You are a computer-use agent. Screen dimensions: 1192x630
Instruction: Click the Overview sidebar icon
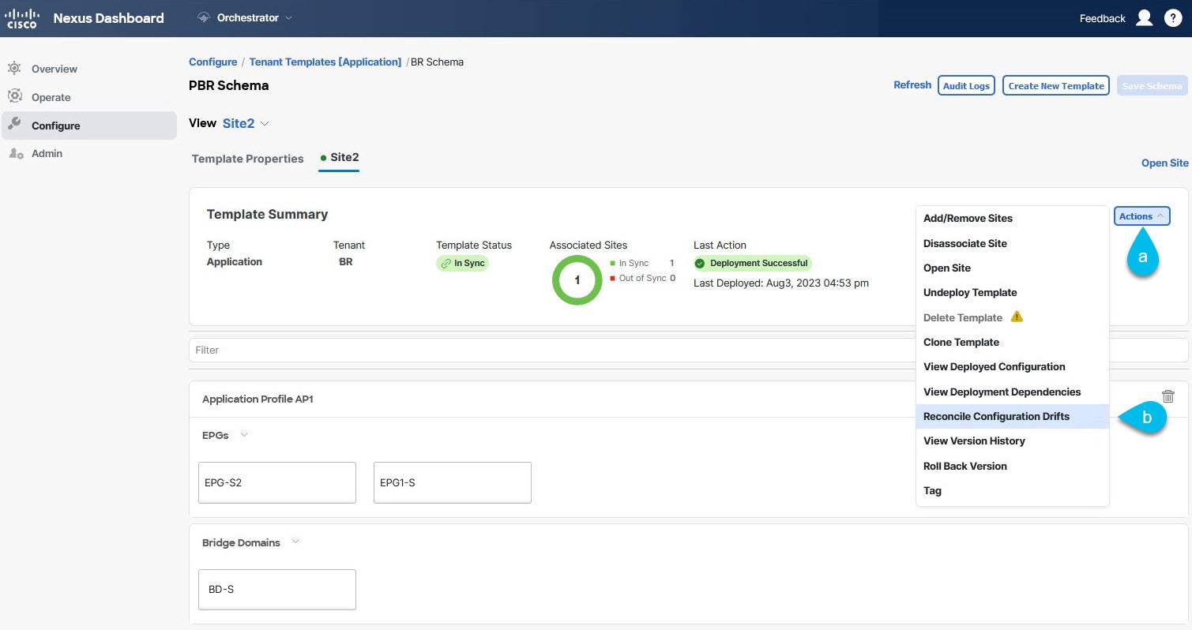click(x=14, y=69)
